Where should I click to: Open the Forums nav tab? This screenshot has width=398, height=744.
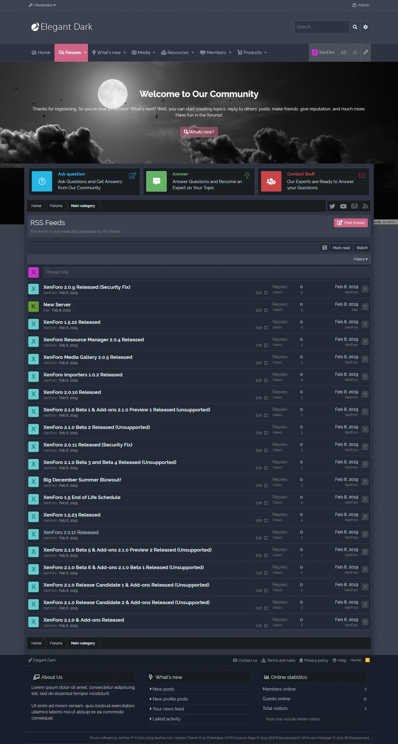(x=70, y=53)
